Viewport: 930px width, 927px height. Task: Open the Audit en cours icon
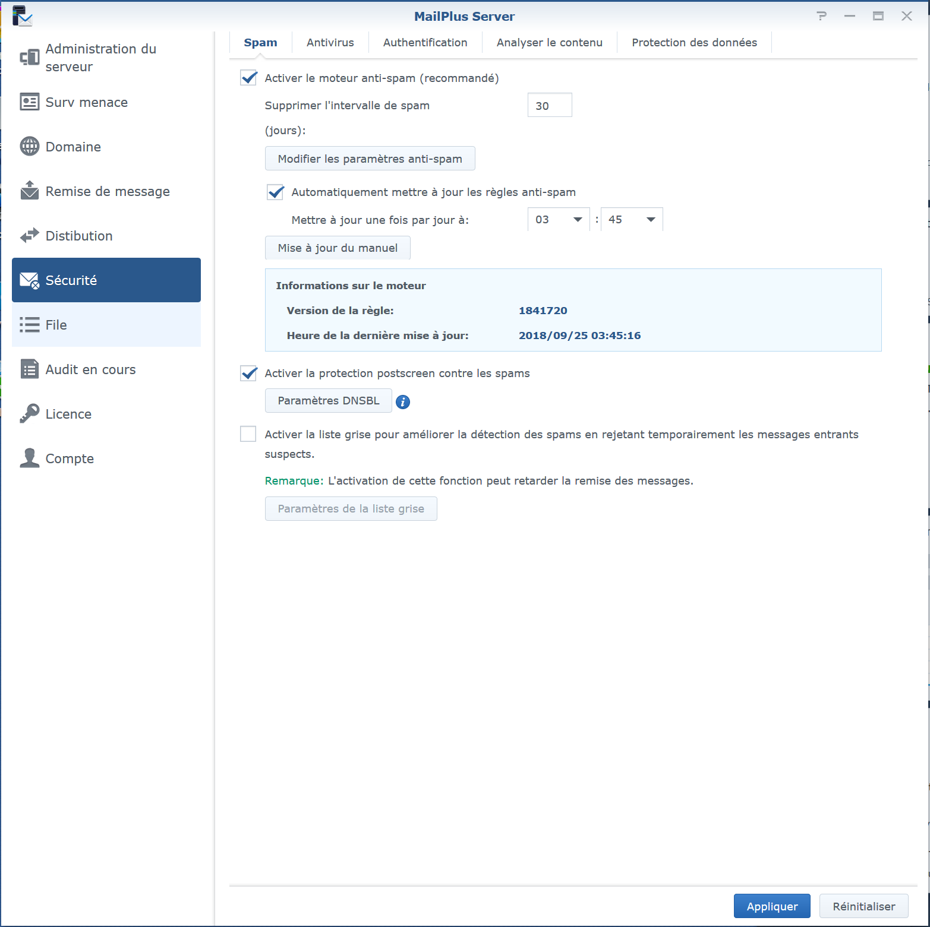point(29,369)
